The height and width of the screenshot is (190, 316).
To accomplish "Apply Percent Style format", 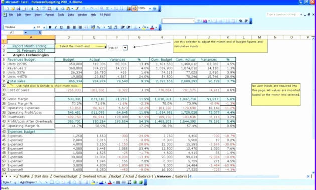I will (x=98, y=27).
